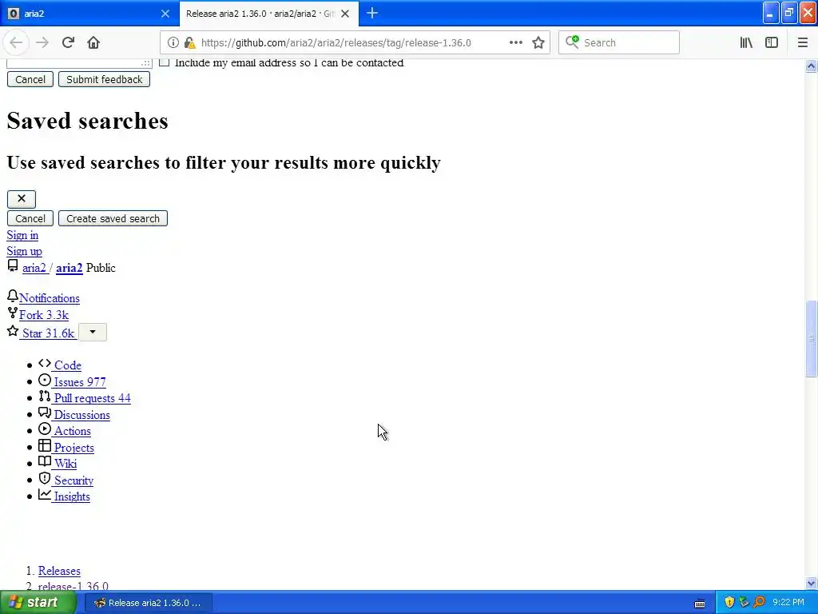This screenshot has height=614, width=818.
Task: Click the Notifications bell icon
Action: click(x=13, y=296)
